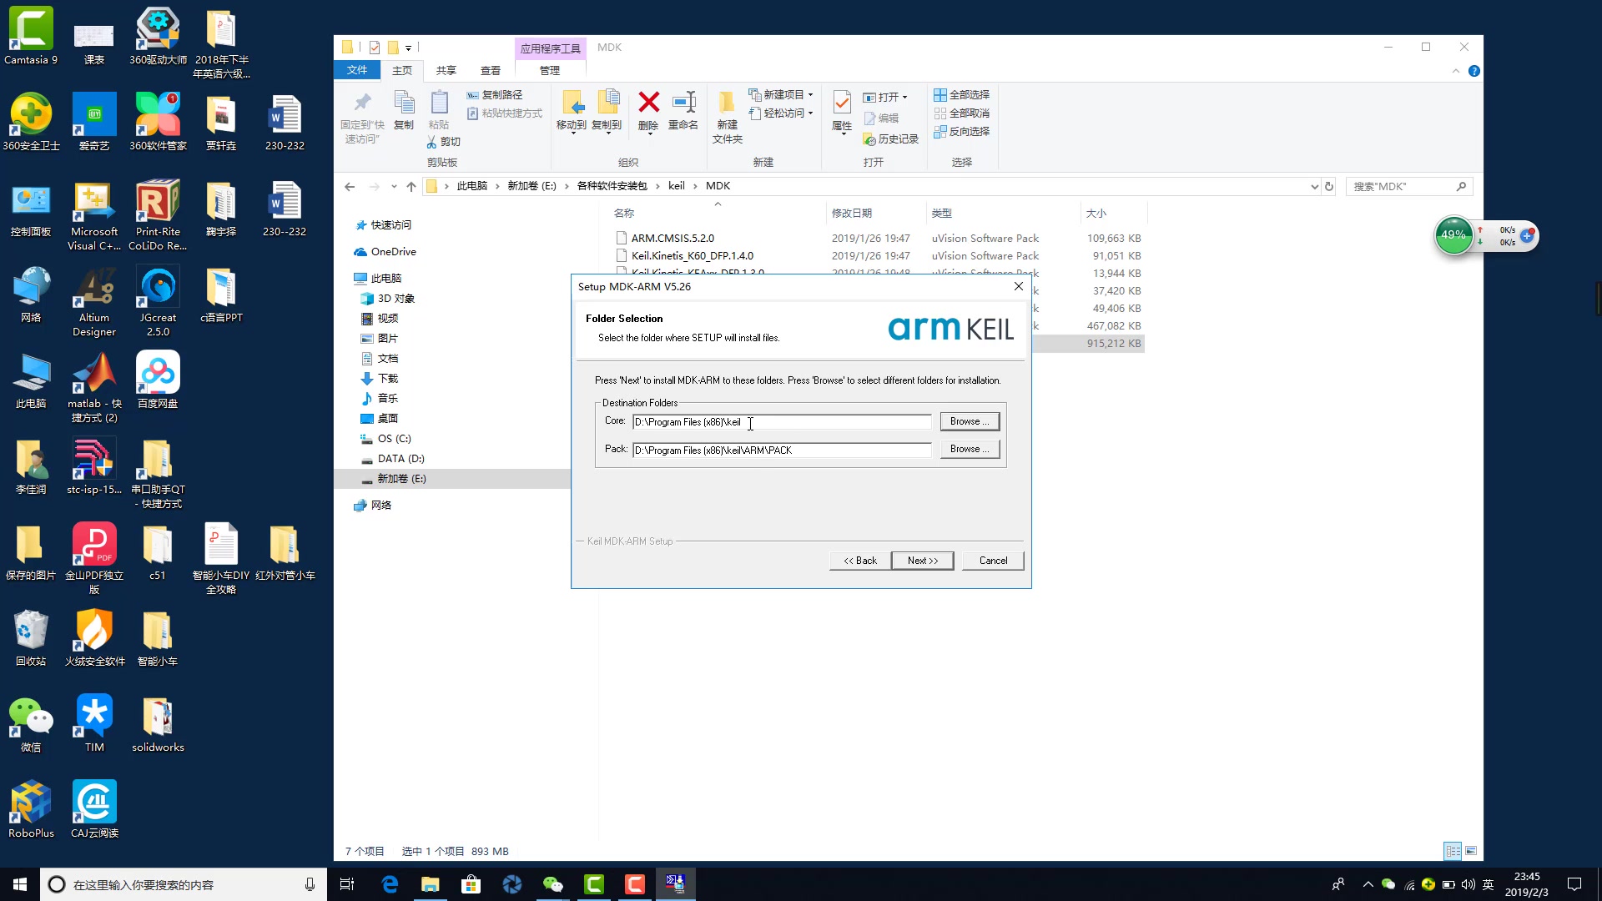Select DATA (D:) drive in sidebar
Image resolution: width=1602 pixels, height=901 pixels.
(x=400, y=458)
